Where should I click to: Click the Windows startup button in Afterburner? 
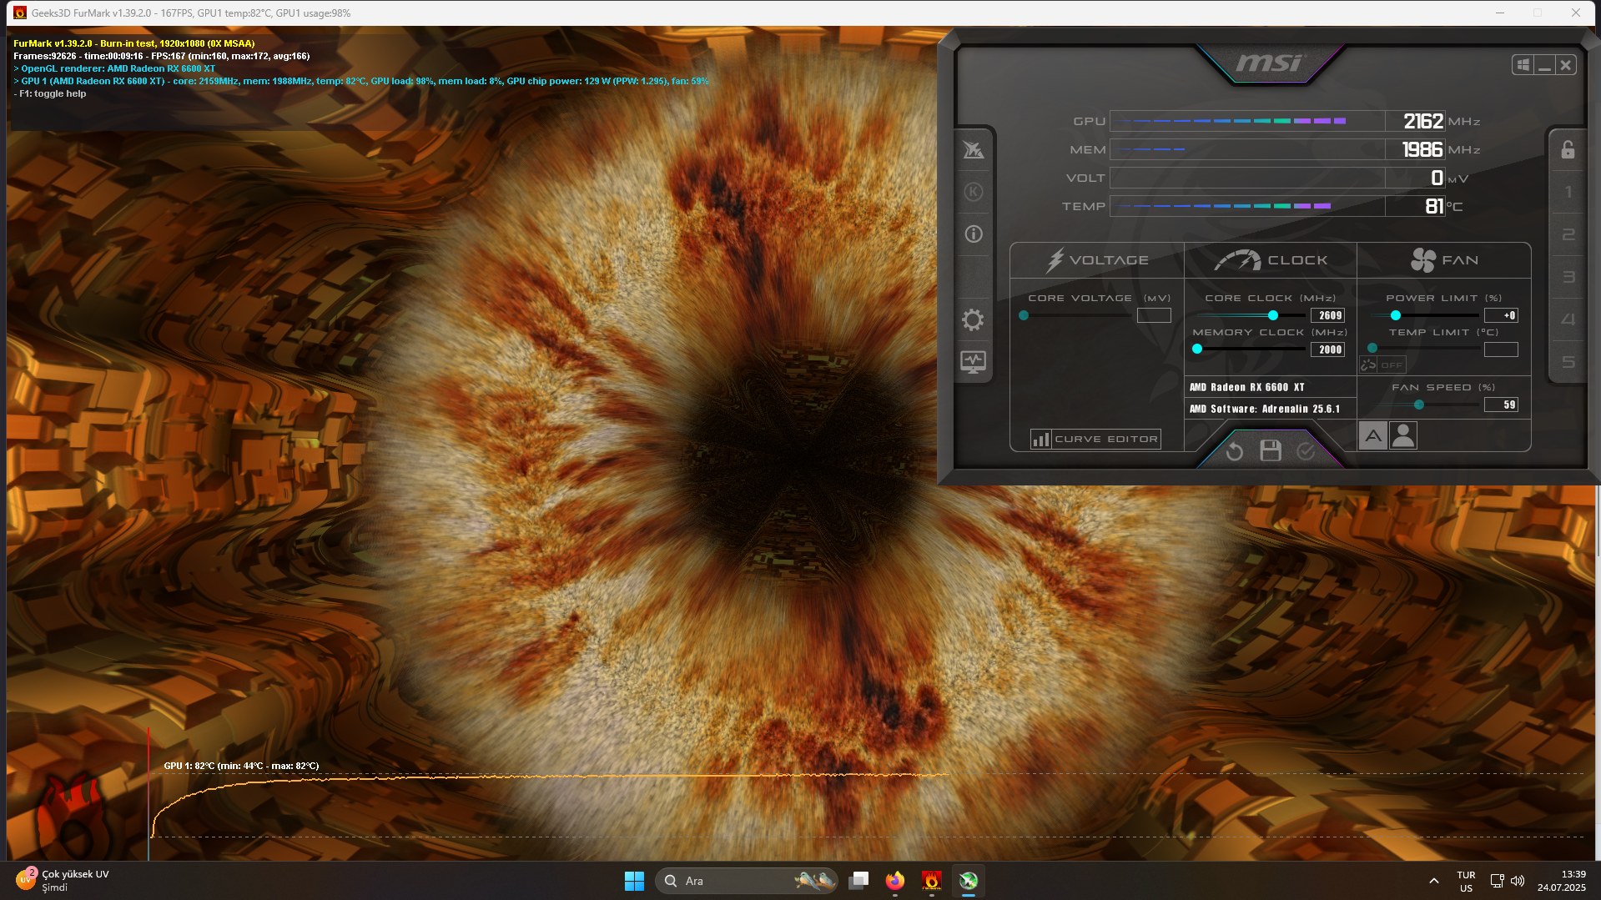click(x=1523, y=65)
